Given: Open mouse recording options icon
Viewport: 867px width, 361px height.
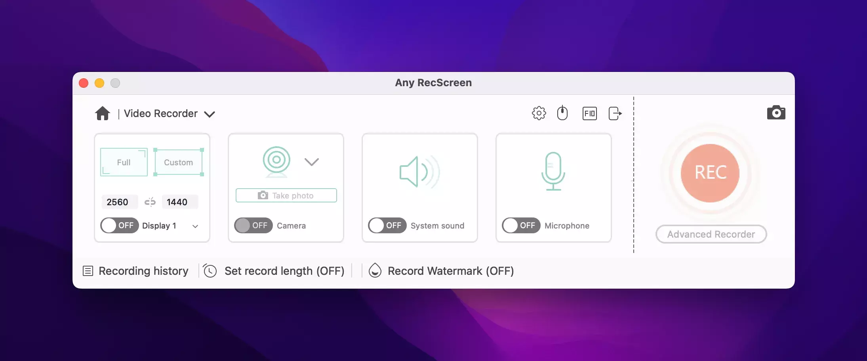Looking at the screenshot, I should pyautogui.click(x=562, y=113).
